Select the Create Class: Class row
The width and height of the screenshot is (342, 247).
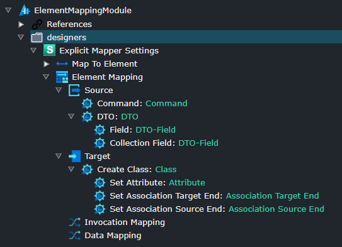point(137,170)
